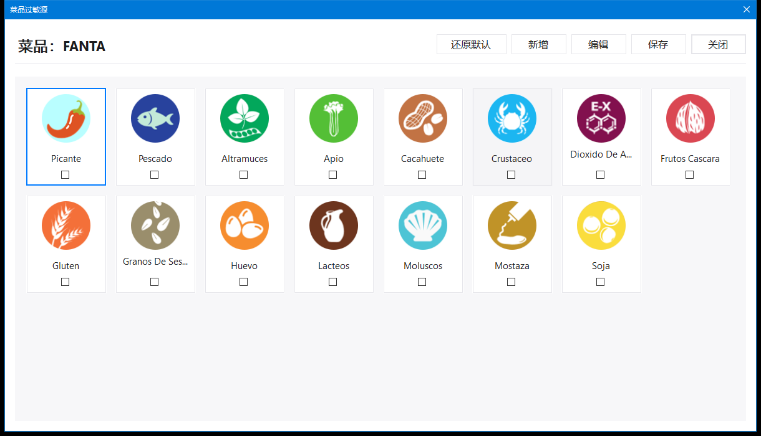Enable the Soja checkbox
The image size is (761, 436).
tap(601, 282)
